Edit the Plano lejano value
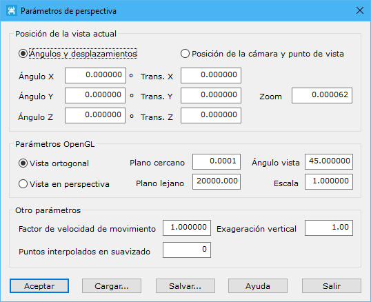This screenshot has height=302, width=371. 217,181
